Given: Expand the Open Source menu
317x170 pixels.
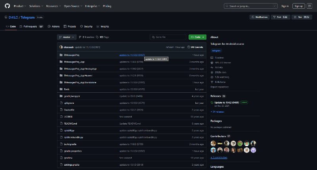Looking at the screenshot, I should tap(73, 6).
